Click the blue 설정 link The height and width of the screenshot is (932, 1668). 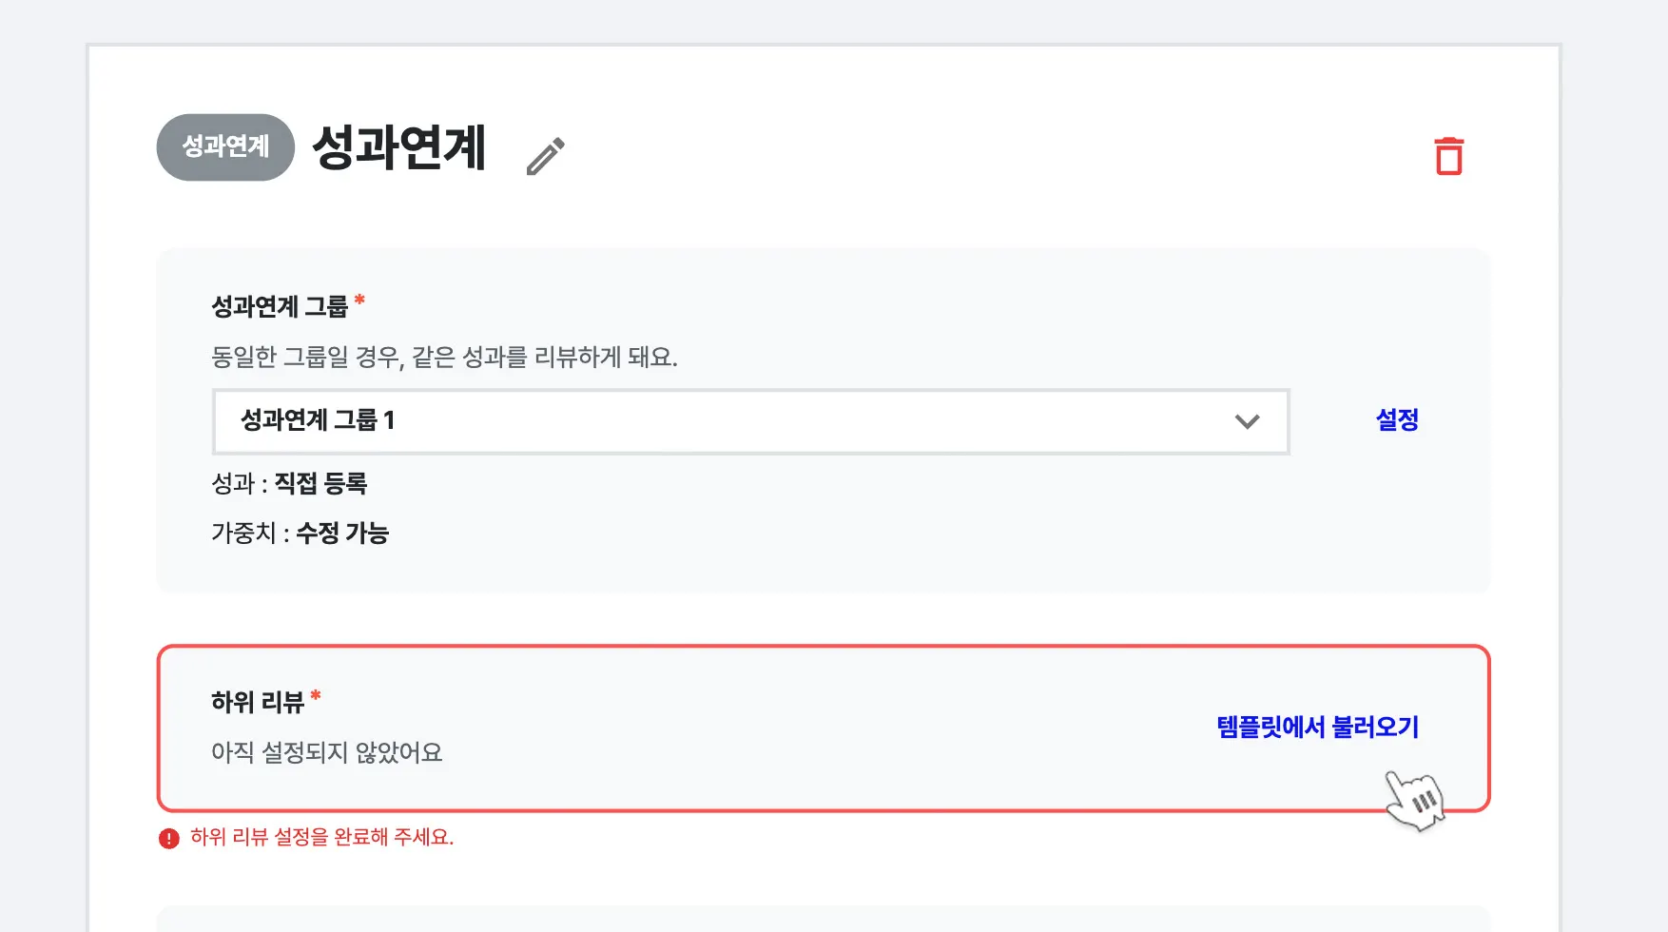(x=1397, y=419)
